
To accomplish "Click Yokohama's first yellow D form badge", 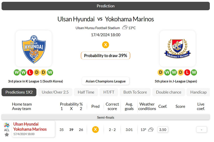I will [x=161, y=72].
